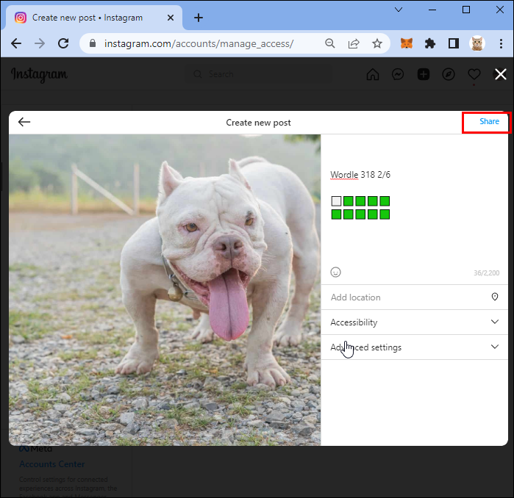Open the emoji picker in caption area
This screenshot has height=498, width=514.
(x=335, y=272)
